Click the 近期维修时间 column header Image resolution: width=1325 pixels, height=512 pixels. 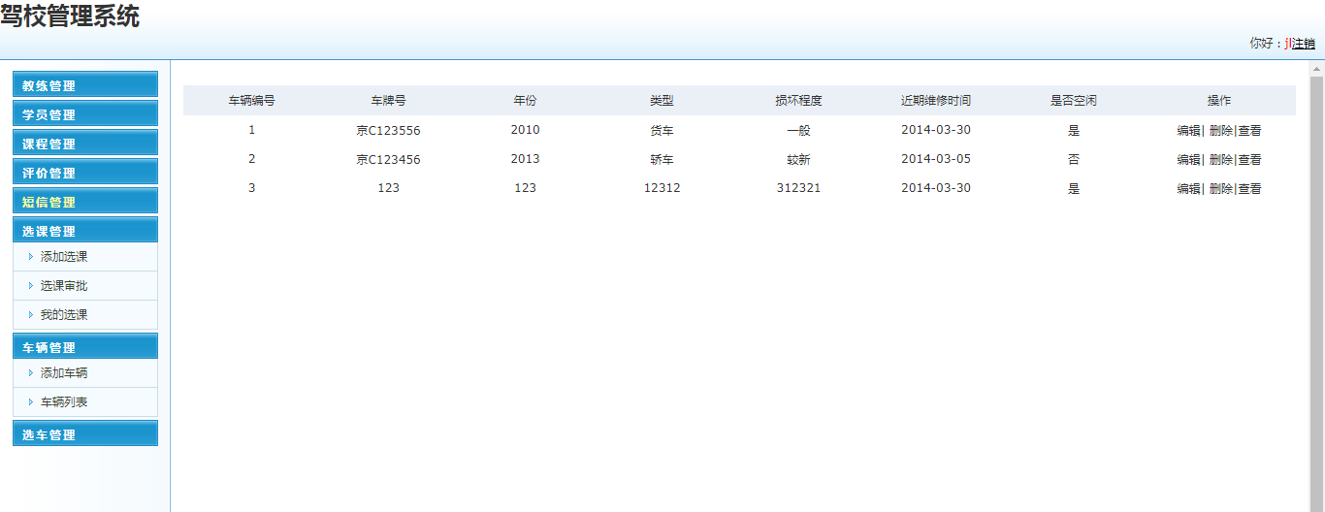tap(936, 101)
